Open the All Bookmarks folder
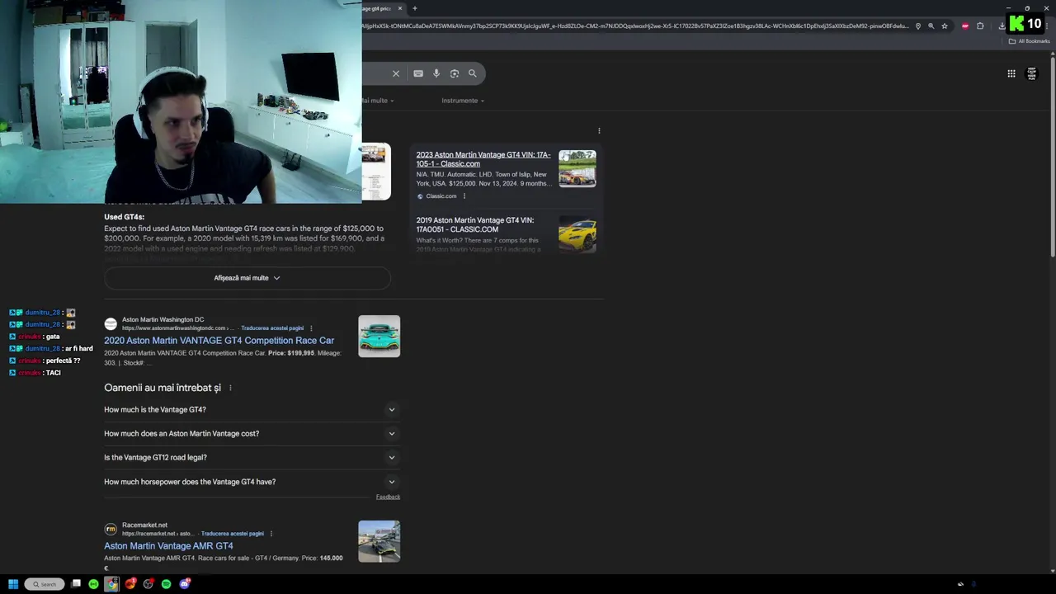Image resolution: width=1056 pixels, height=594 pixels. tap(1030, 41)
